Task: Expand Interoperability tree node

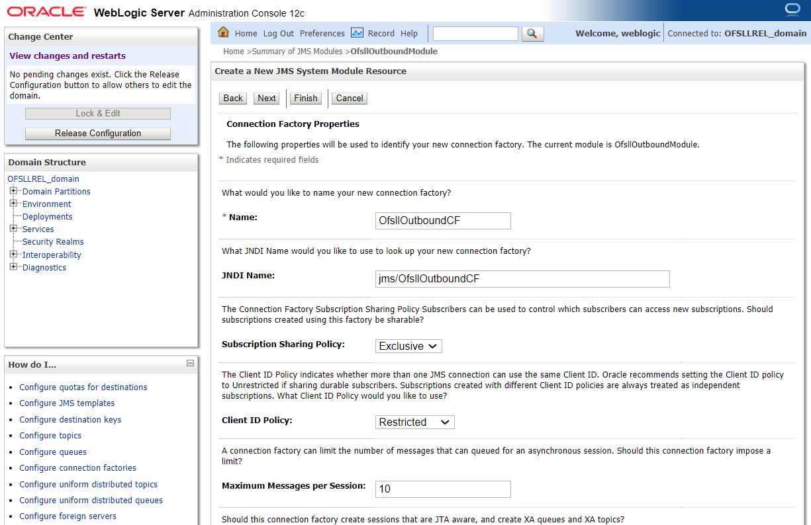Action: click(x=13, y=255)
